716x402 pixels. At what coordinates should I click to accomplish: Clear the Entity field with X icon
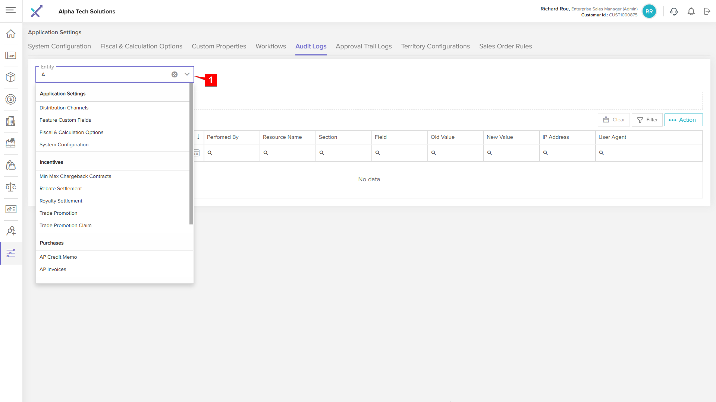(175, 74)
